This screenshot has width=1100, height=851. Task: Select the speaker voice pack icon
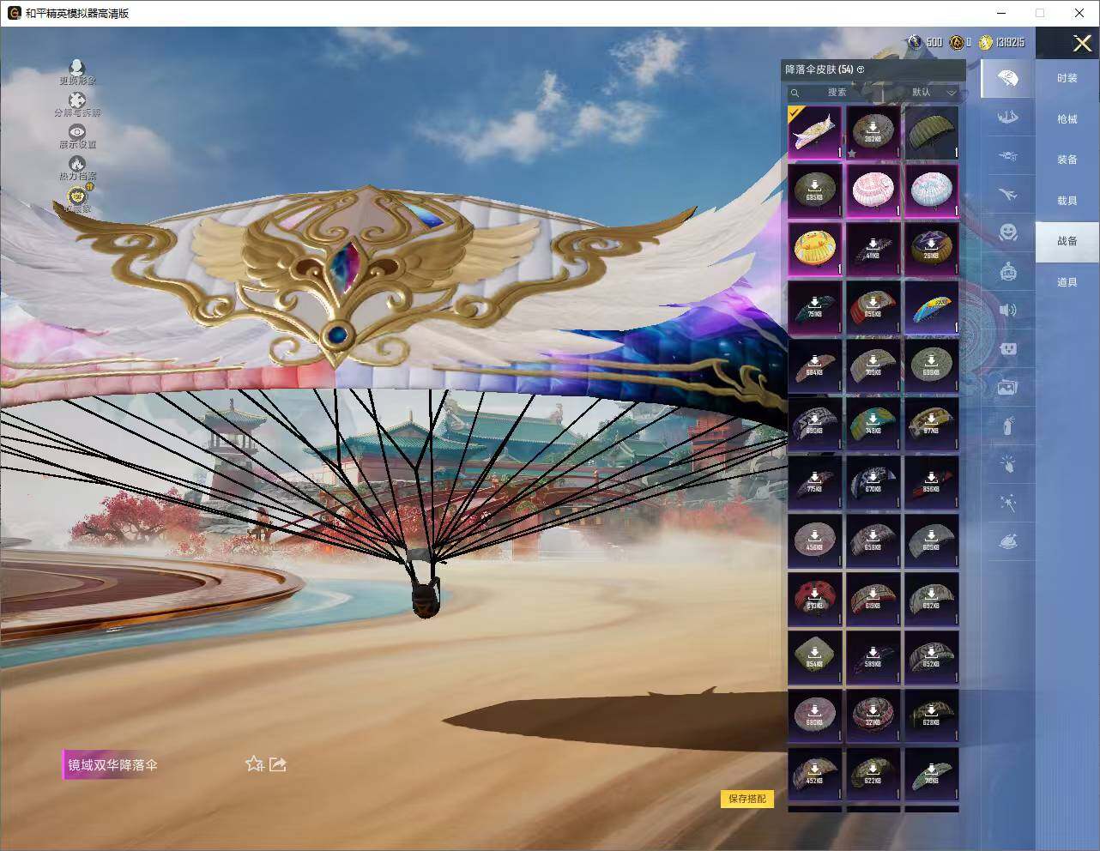coord(1008,310)
